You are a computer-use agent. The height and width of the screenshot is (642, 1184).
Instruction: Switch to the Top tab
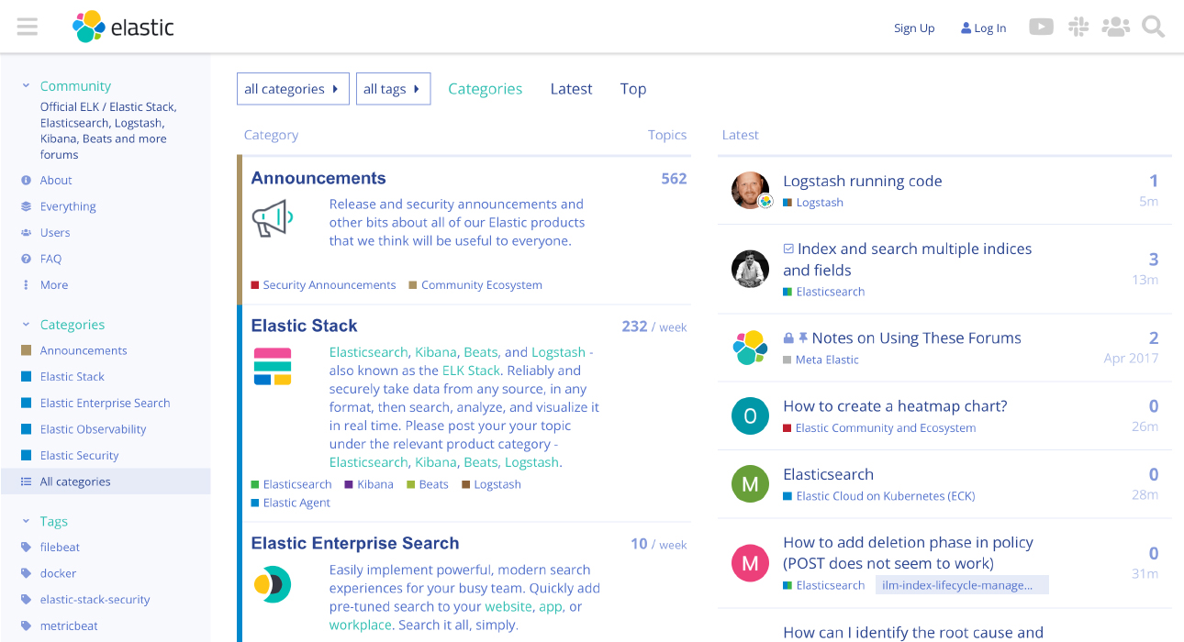[x=633, y=88]
